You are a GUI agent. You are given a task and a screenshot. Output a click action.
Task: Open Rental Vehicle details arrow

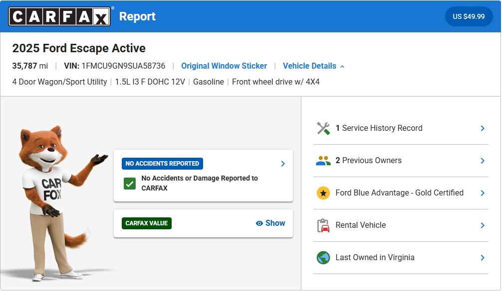point(483,225)
